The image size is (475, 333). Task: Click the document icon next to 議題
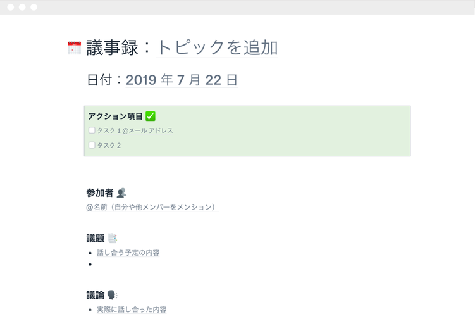click(x=112, y=239)
